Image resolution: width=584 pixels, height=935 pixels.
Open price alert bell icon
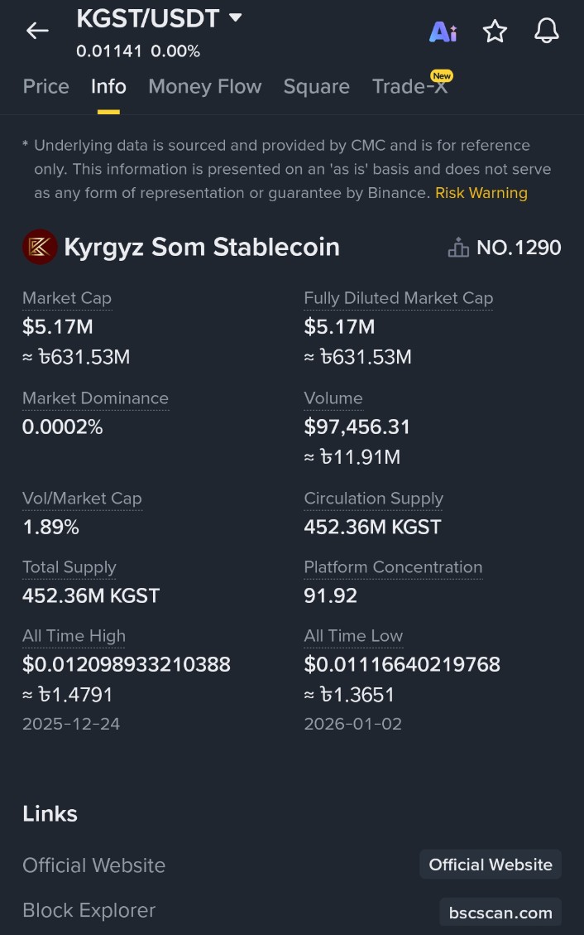[547, 31]
